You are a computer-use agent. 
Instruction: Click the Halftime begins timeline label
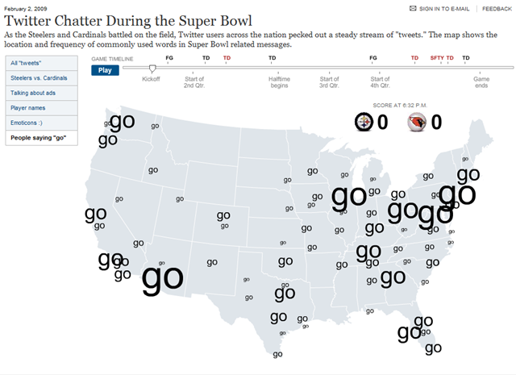[x=279, y=82]
